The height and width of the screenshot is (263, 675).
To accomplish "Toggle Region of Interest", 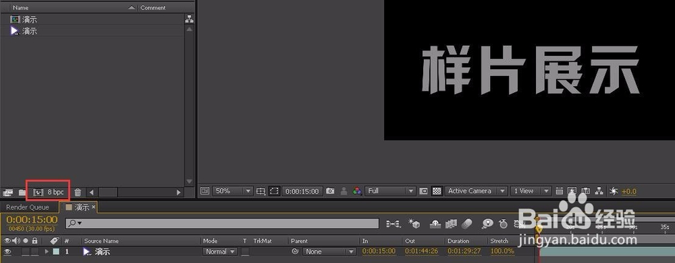I will coord(423,191).
